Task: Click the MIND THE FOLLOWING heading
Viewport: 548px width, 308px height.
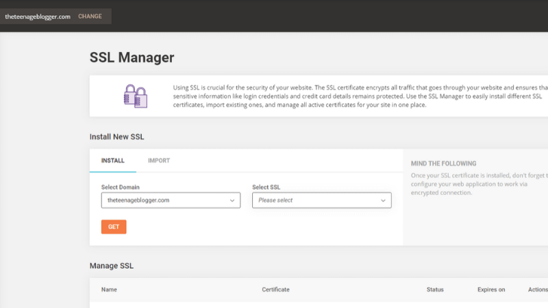Action: (x=443, y=164)
